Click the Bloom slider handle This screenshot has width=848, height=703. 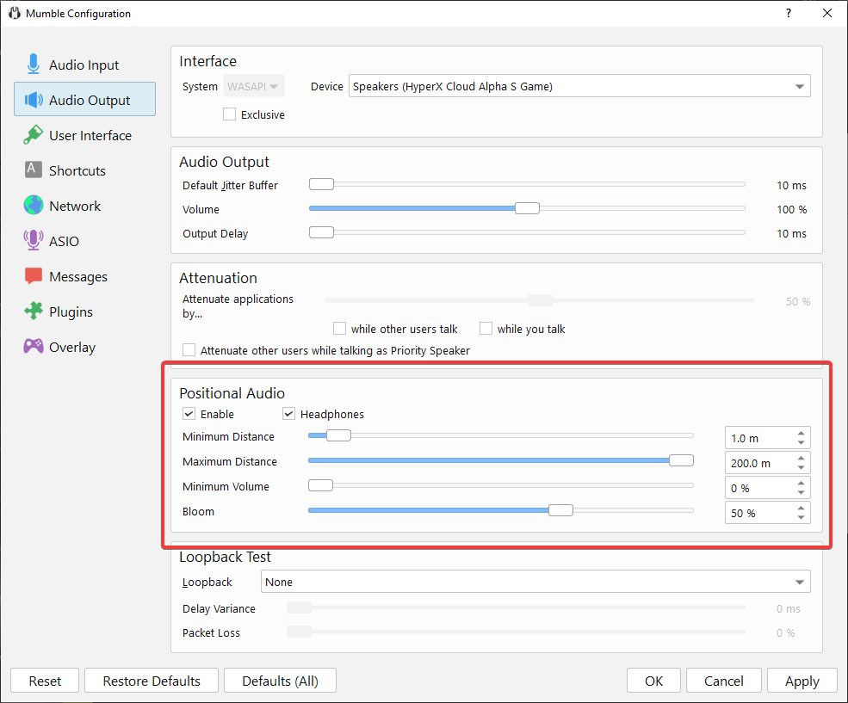(560, 510)
